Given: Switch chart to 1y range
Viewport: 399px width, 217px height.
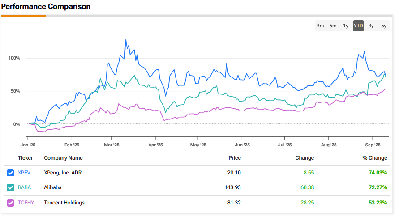Looking at the screenshot, I should click(346, 26).
